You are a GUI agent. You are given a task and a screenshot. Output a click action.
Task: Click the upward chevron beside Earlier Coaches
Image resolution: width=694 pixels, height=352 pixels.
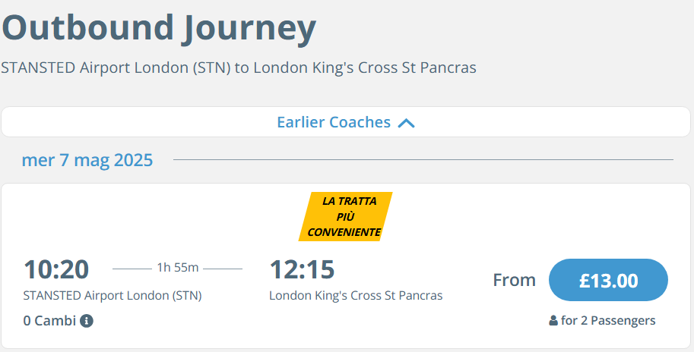point(406,123)
